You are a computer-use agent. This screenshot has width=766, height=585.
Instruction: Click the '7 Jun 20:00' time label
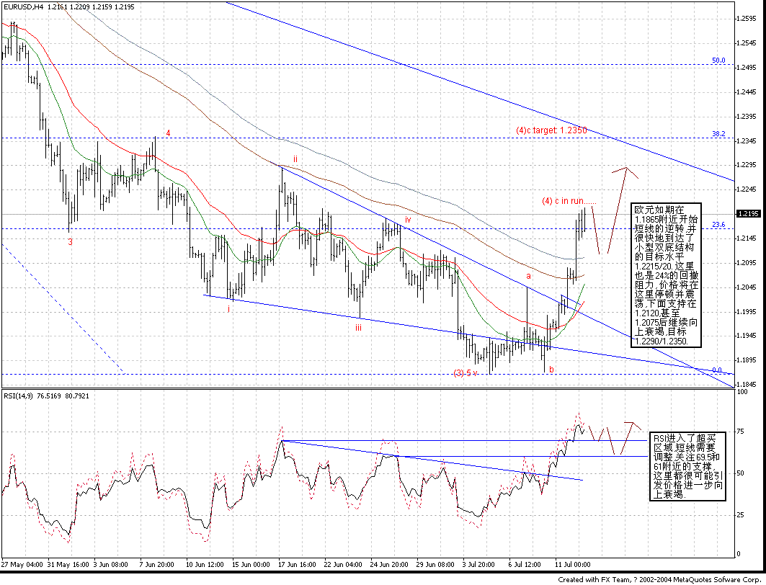pos(157,565)
